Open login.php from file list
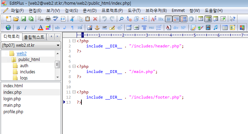 click(12, 99)
